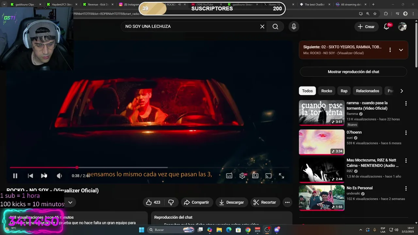Open the cuando pase la tormenta thumbnail
Screen dimensions: 418x235
(322, 113)
